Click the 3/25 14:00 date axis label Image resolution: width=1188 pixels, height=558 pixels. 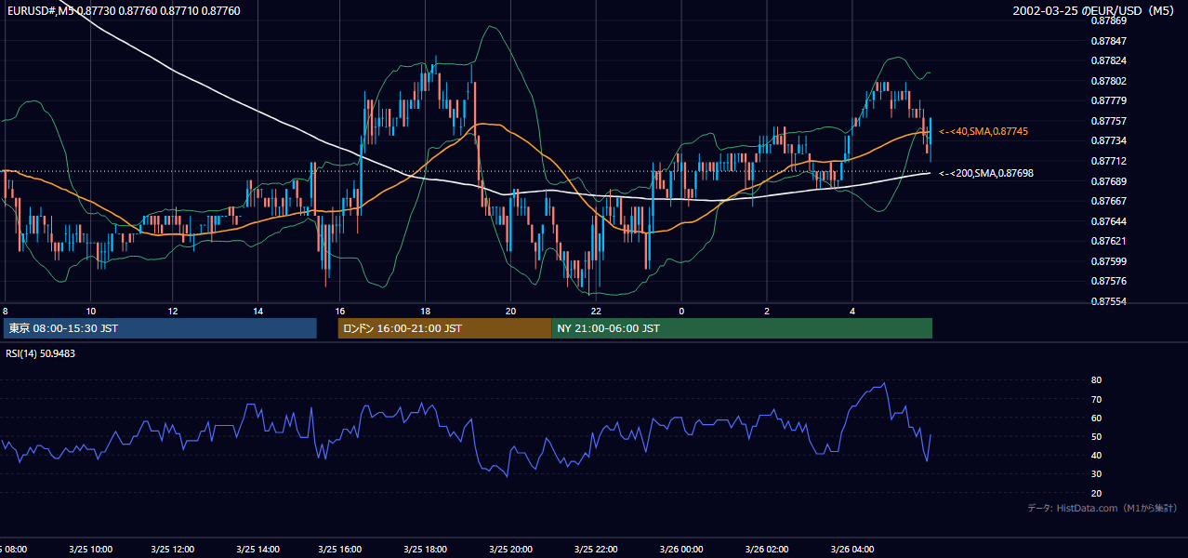257,549
